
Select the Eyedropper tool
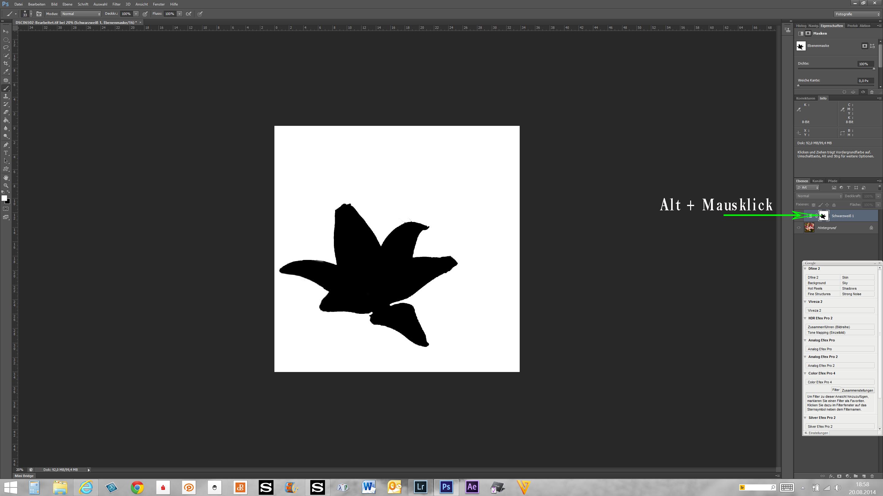tap(6, 72)
